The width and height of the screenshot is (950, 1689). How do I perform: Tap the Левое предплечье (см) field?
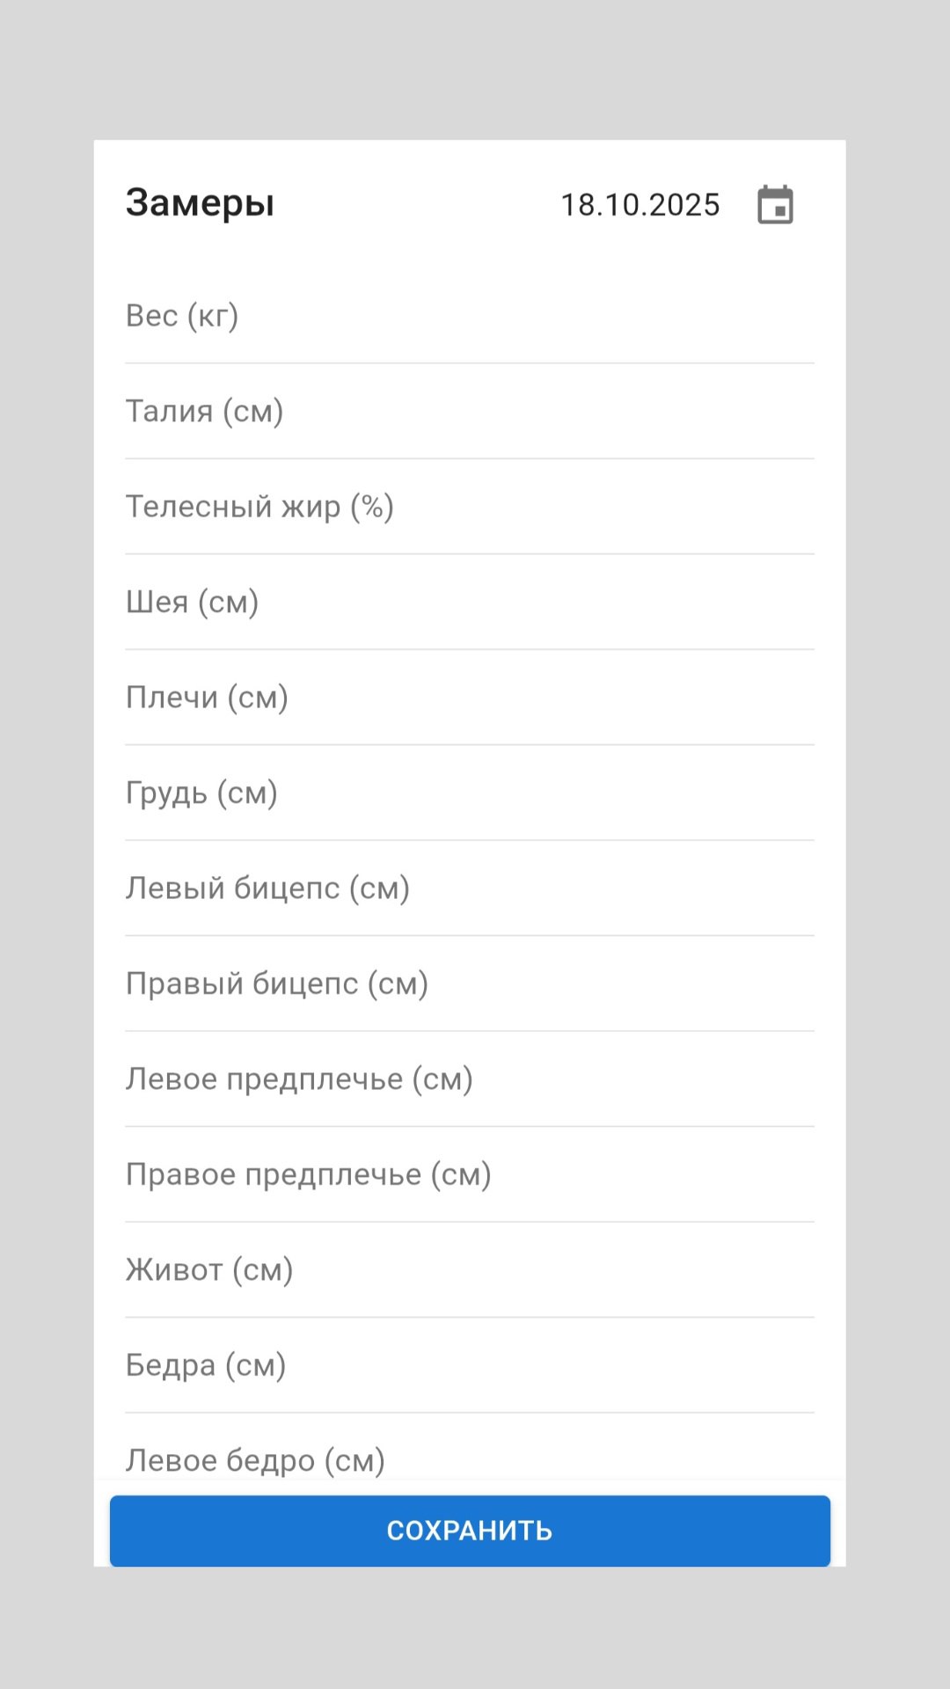coord(469,1079)
